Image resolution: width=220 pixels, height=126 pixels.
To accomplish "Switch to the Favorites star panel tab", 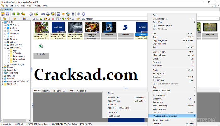I will click(x=14, y=19).
